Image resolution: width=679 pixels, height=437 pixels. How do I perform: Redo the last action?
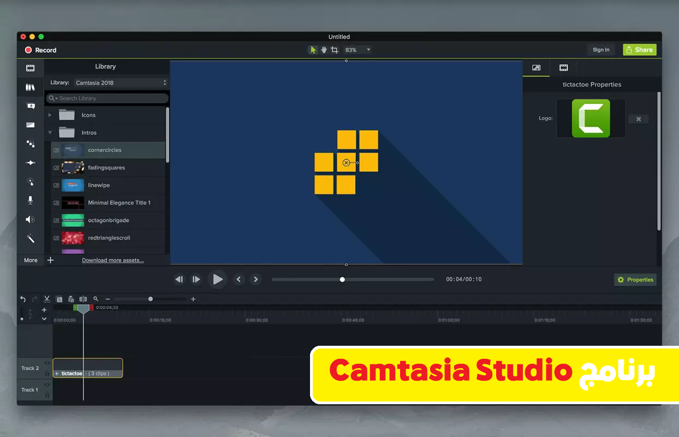tap(34, 299)
